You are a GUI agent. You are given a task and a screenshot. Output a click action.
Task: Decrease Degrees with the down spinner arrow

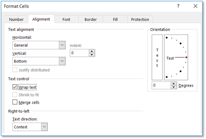tap(174, 87)
